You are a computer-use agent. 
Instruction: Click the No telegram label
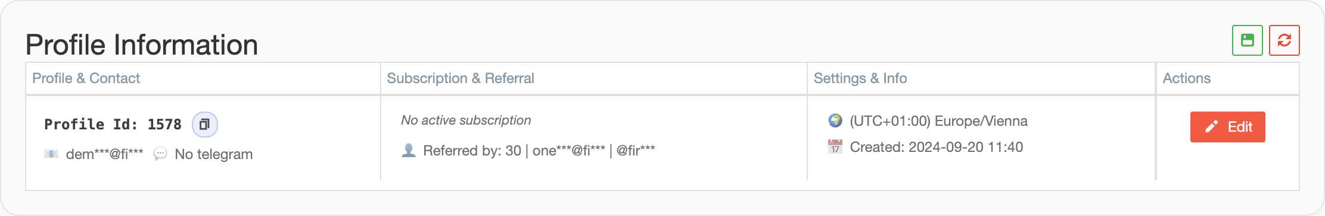pos(214,154)
